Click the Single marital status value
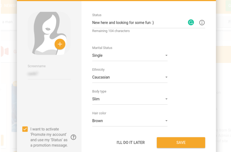The height and width of the screenshot is (152, 231). (x=97, y=55)
